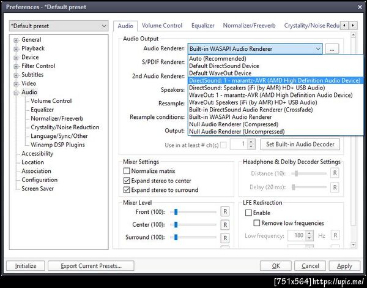Enable LFE Redirection checkbox
367x288 pixels.
[248, 213]
